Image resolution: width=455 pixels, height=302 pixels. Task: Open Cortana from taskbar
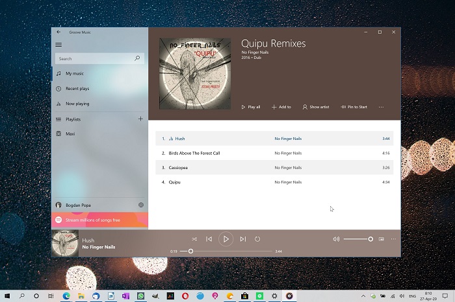pos(36,296)
